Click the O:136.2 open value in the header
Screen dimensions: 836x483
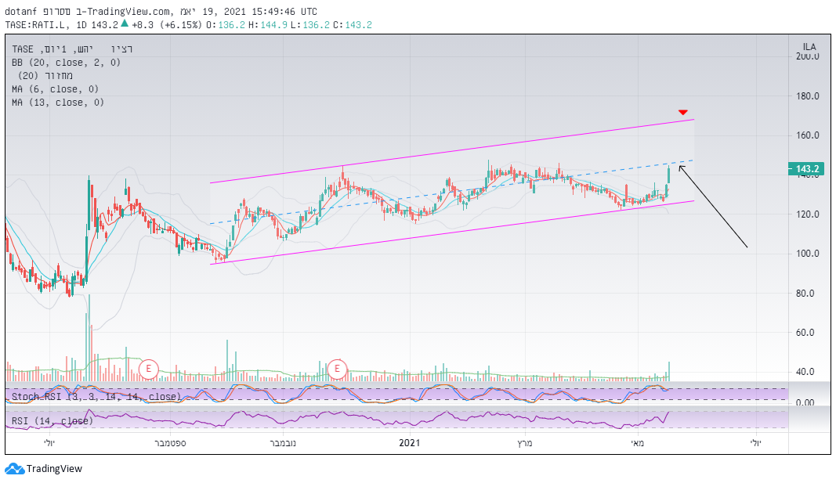point(225,24)
